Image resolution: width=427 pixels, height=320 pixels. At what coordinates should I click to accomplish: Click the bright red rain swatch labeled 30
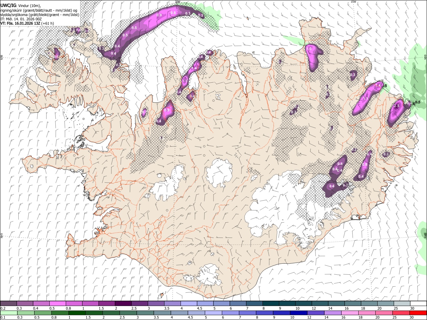tap(418, 313)
